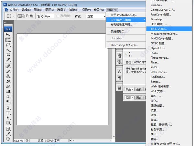The width and height of the screenshot is (194, 146).
Task: Select JPEG 2000... in plug-in list
Action: pyautogui.click(x=169, y=29)
